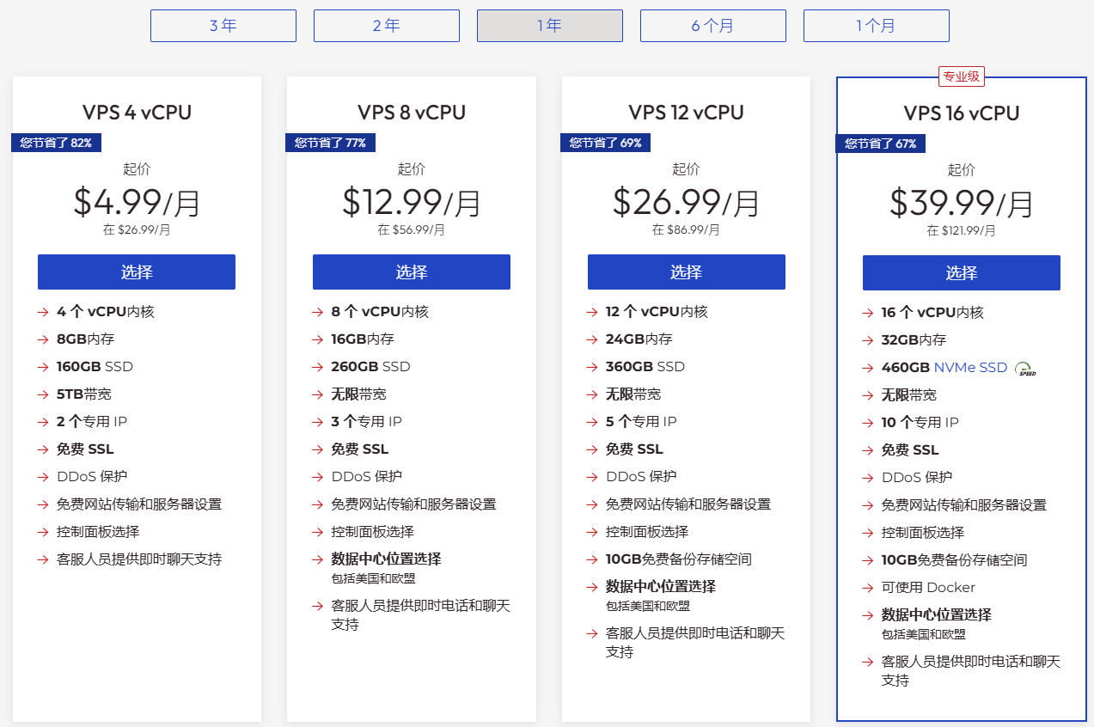This screenshot has width=1094, height=727.
Task: Click 选择 for the VPS 12 vCPU plan
Action: [x=685, y=272]
